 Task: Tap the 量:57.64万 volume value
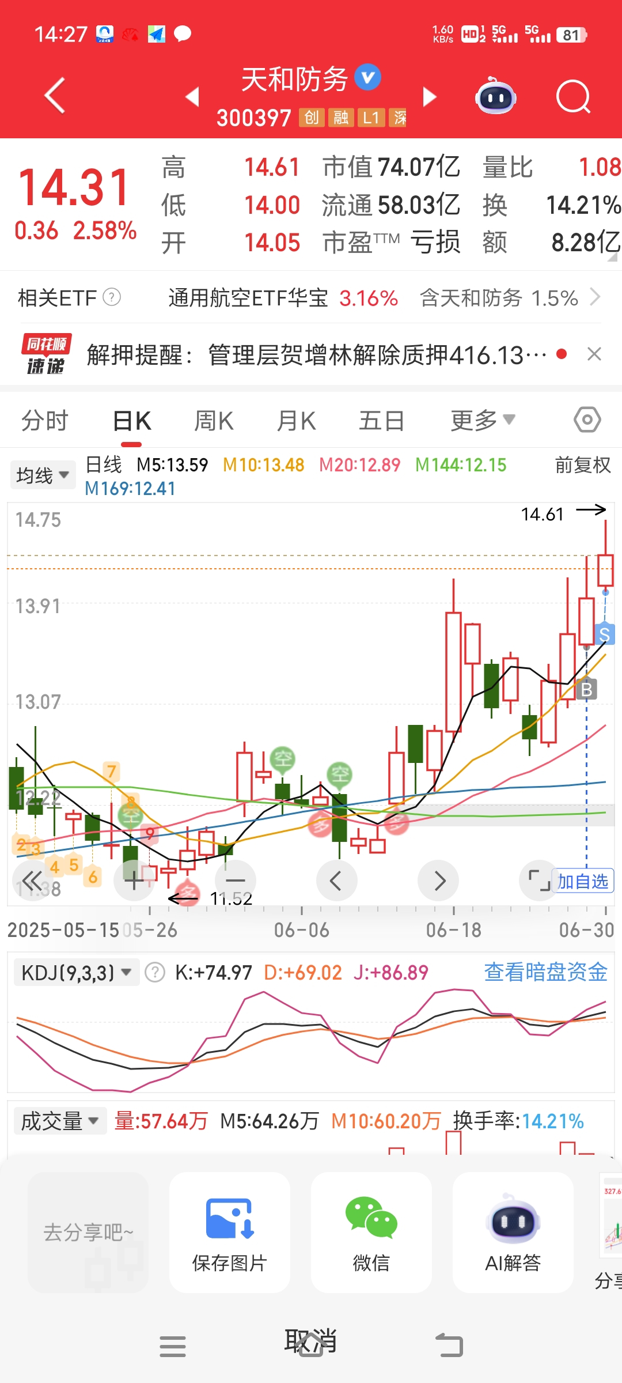[161, 1121]
